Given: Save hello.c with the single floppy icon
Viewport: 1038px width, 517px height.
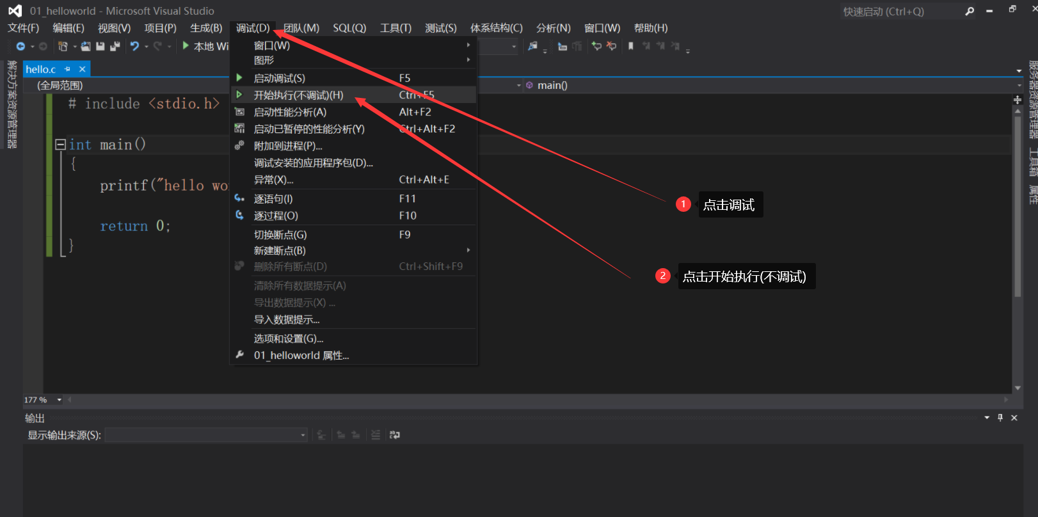Looking at the screenshot, I should (100, 46).
